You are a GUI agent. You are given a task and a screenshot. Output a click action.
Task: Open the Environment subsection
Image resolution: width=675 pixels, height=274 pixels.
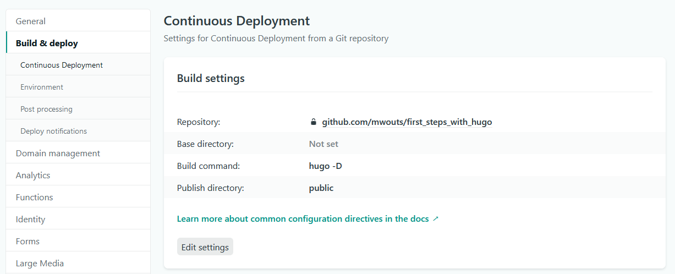click(x=42, y=87)
